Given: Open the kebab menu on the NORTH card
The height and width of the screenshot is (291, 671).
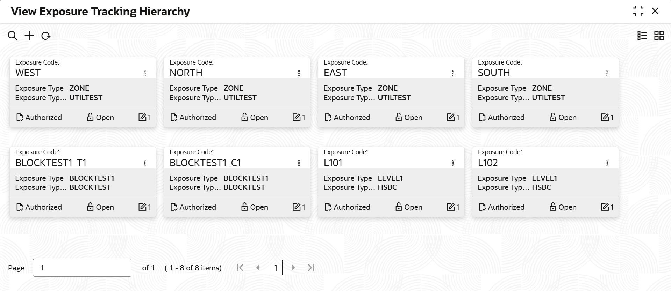Looking at the screenshot, I should pos(299,73).
